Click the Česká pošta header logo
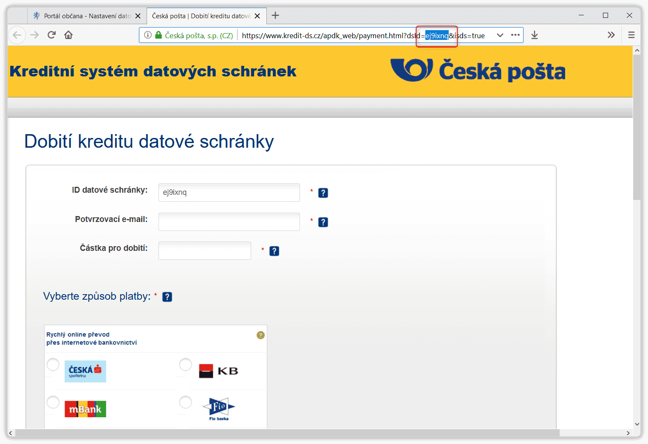The image size is (648, 444). (478, 70)
